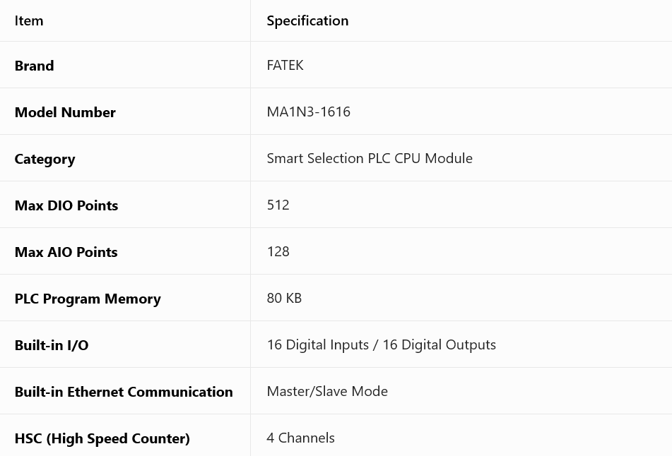Click the 16 Digital Inputs / Outputs value
The image size is (672, 456).
tap(382, 344)
